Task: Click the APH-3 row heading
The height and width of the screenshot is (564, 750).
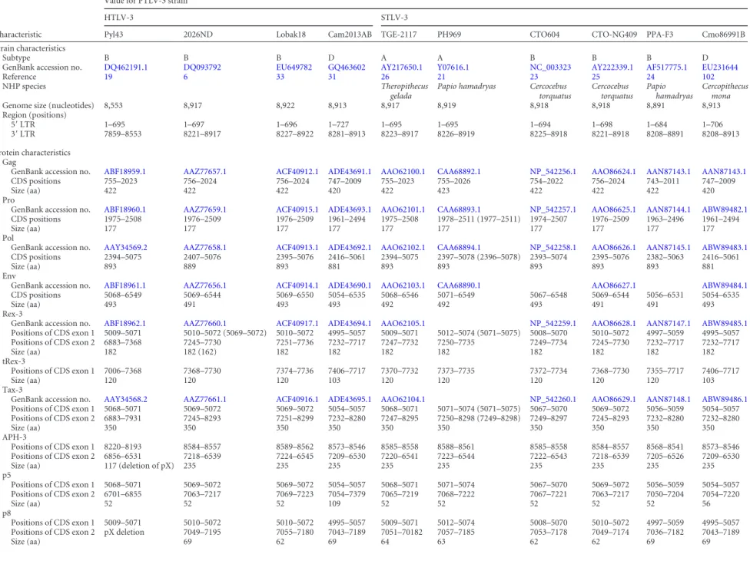Action: pos(15,437)
